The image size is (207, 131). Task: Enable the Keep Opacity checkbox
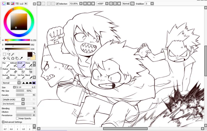(x=17, y=118)
